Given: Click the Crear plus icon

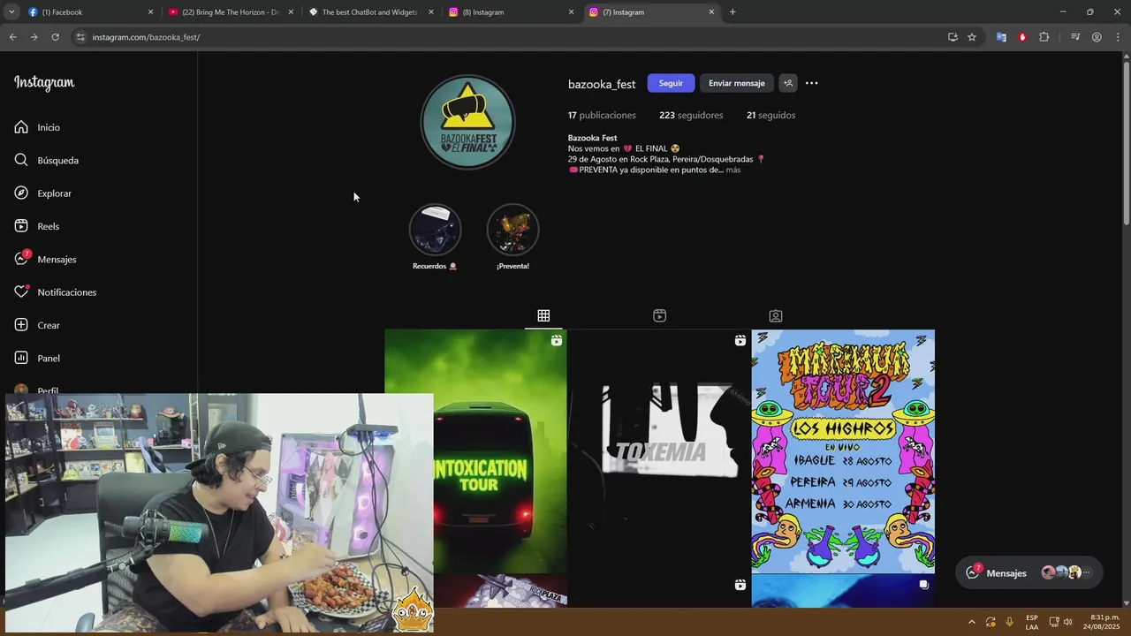Looking at the screenshot, I should (x=21, y=325).
